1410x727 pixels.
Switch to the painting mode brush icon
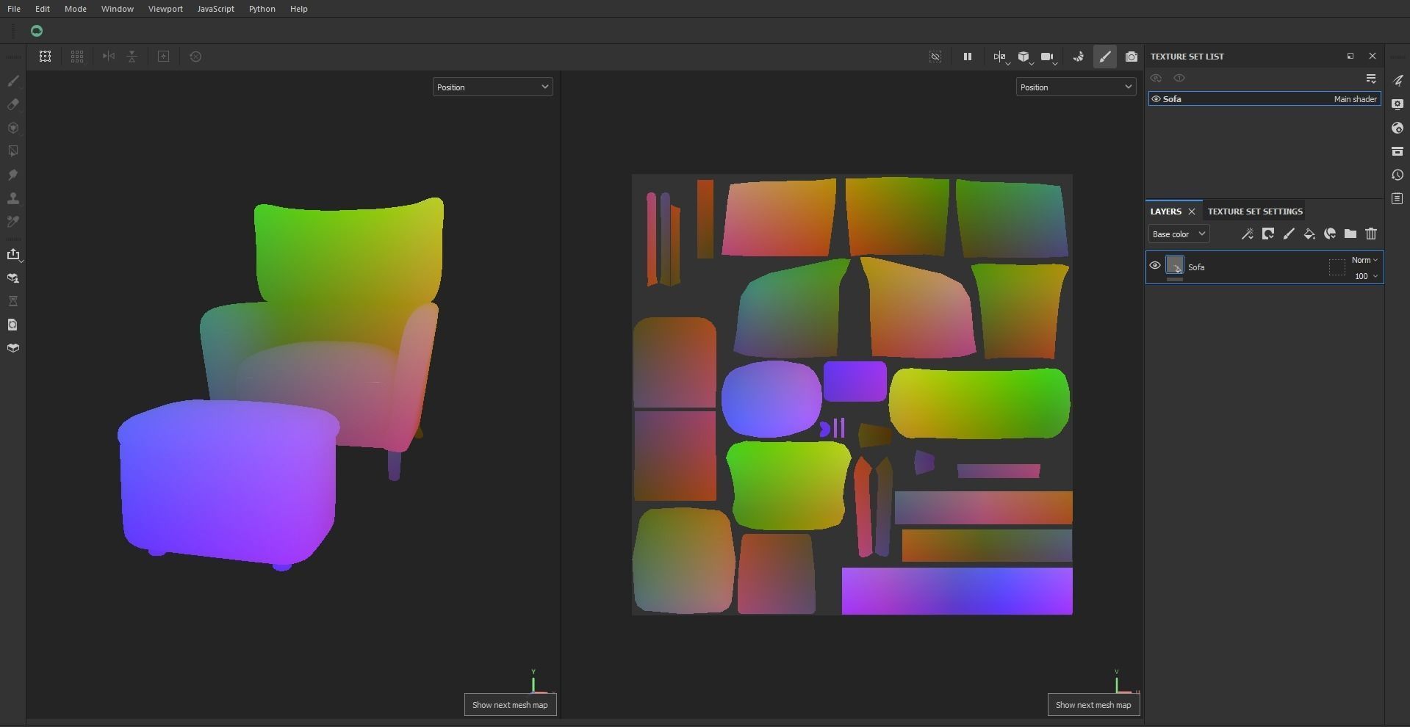(1105, 57)
